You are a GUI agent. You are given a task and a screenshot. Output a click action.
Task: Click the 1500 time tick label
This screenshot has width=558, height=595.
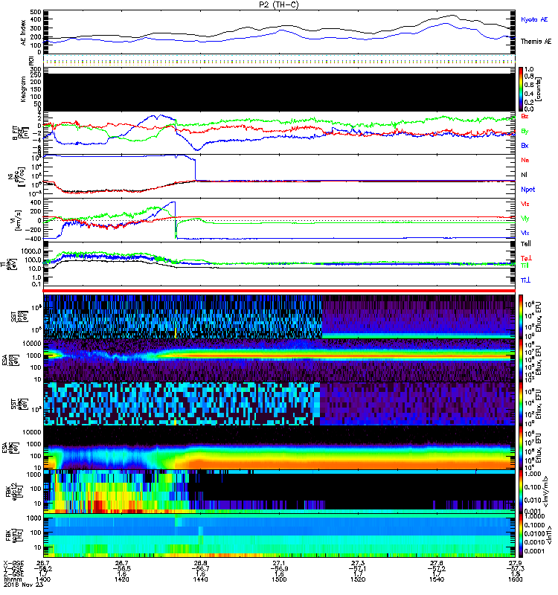[x=279, y=579]
